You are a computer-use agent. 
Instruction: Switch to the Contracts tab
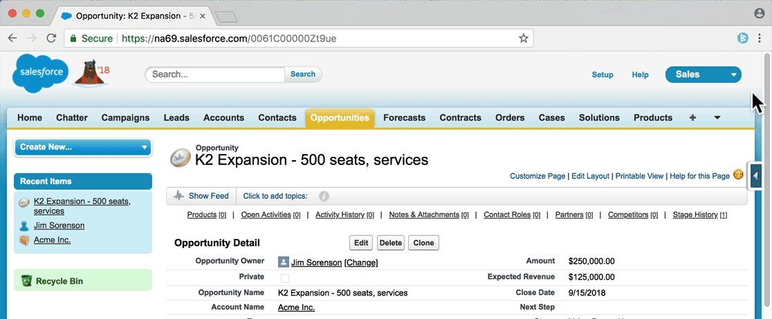click(x=460, y=117)
